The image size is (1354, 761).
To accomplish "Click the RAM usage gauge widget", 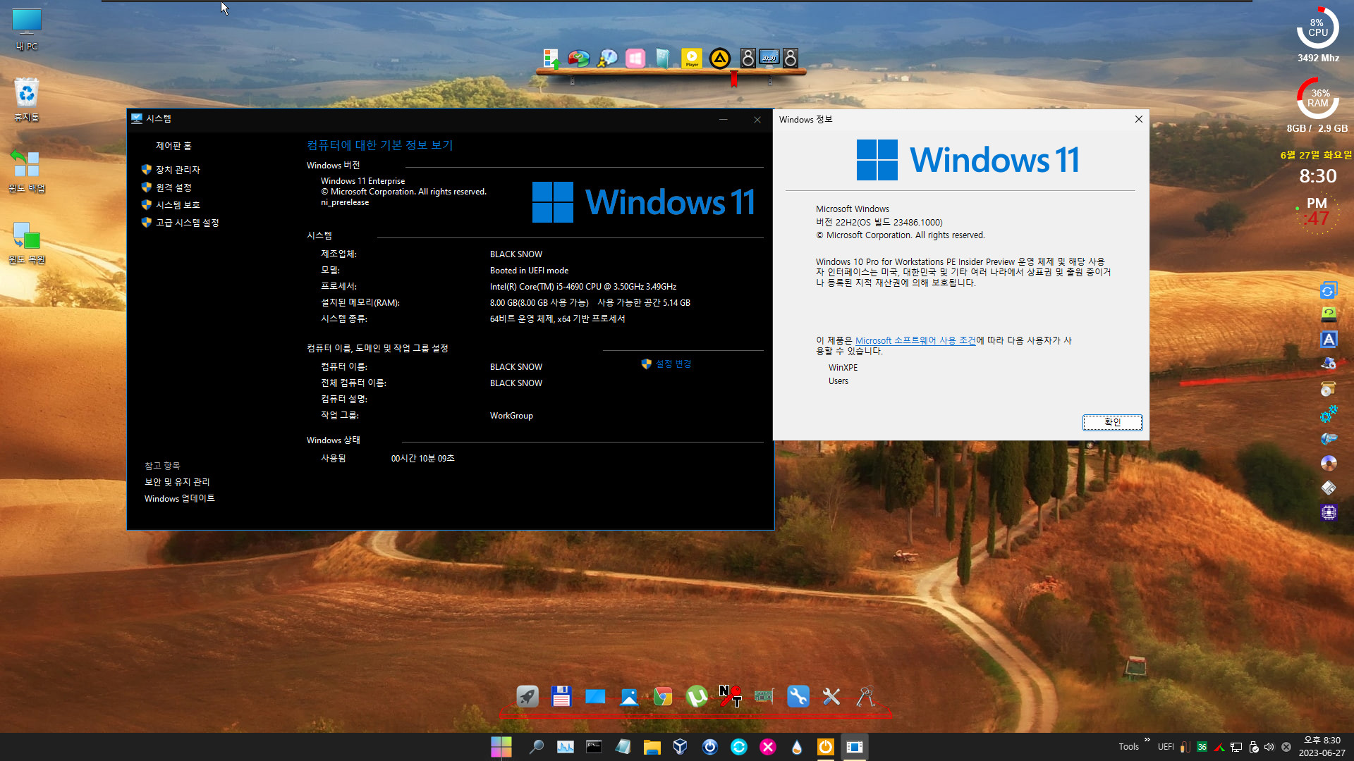I will pos(1317,98).
